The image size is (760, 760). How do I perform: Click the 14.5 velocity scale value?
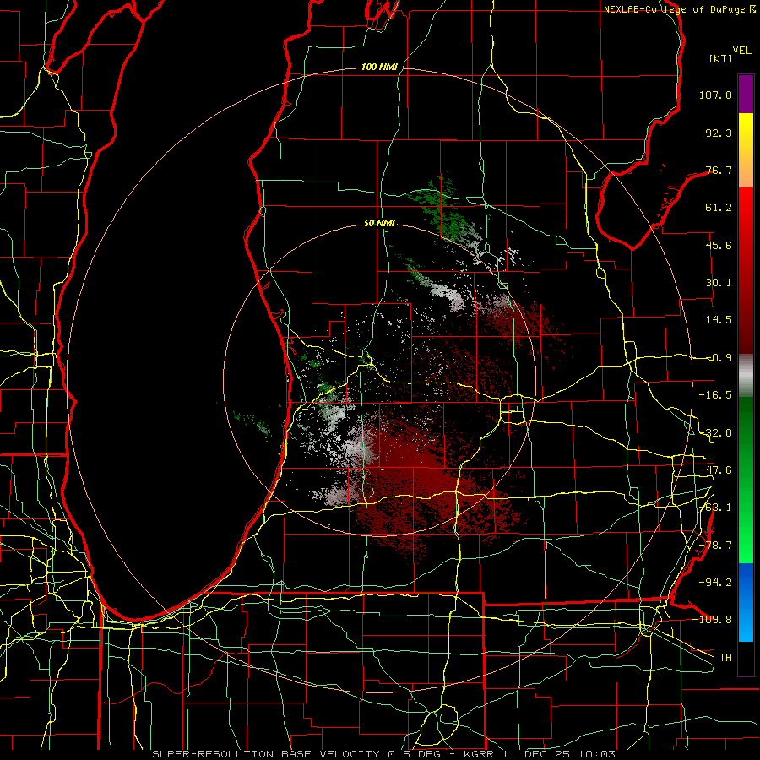pos(719,320)
